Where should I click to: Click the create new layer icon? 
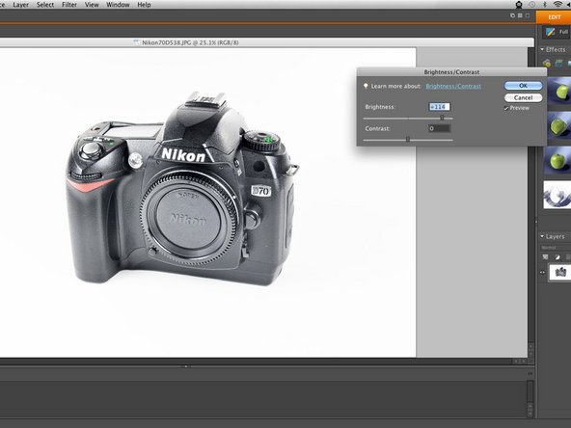pos(546,257)
